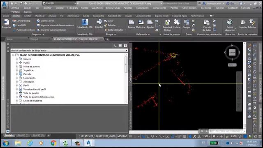Click the Ajustar reference tool

point(150,24)
